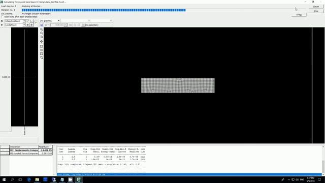Click the Stop button
This screenshot has width=325, height=183.
pos(316,11)
